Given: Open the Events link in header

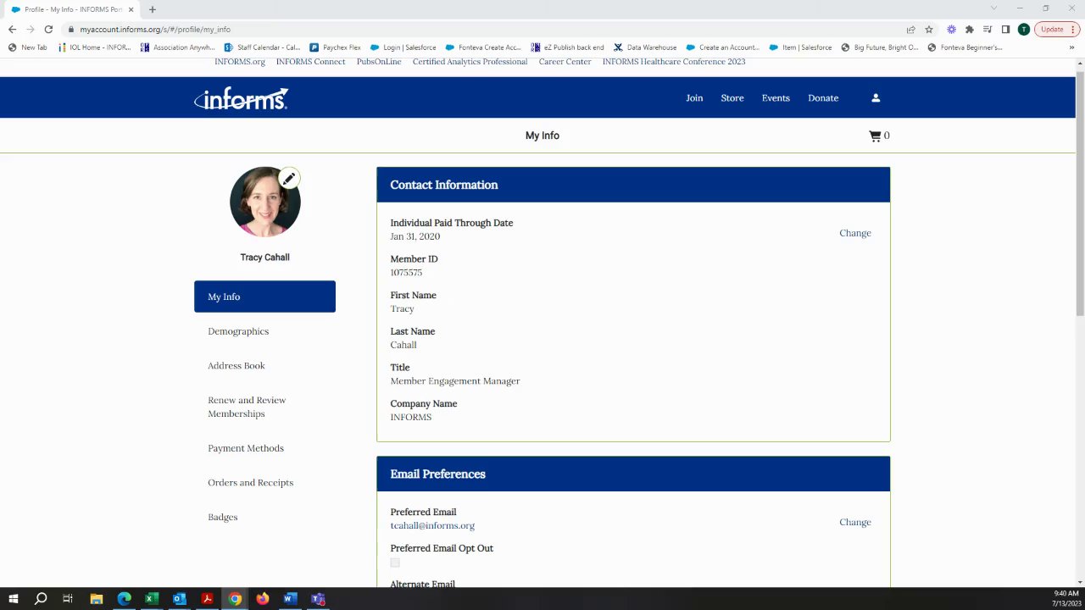Looking at the screenshot, I should coord(776,98).
